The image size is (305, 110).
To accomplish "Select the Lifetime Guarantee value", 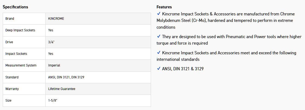I will click(62, 89).
